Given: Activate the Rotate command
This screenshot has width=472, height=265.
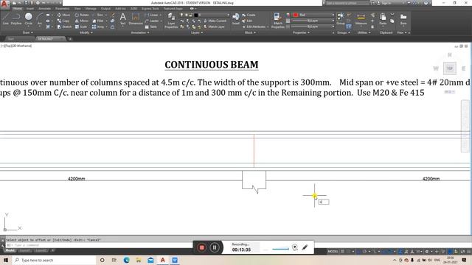Looking at the screenshot, I should [x=82, y=15].
